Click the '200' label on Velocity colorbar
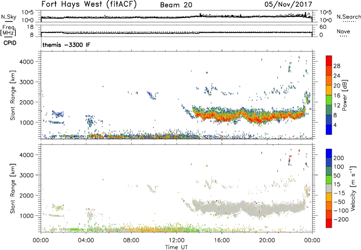The image size is (361, 250). tap(339, 158)
